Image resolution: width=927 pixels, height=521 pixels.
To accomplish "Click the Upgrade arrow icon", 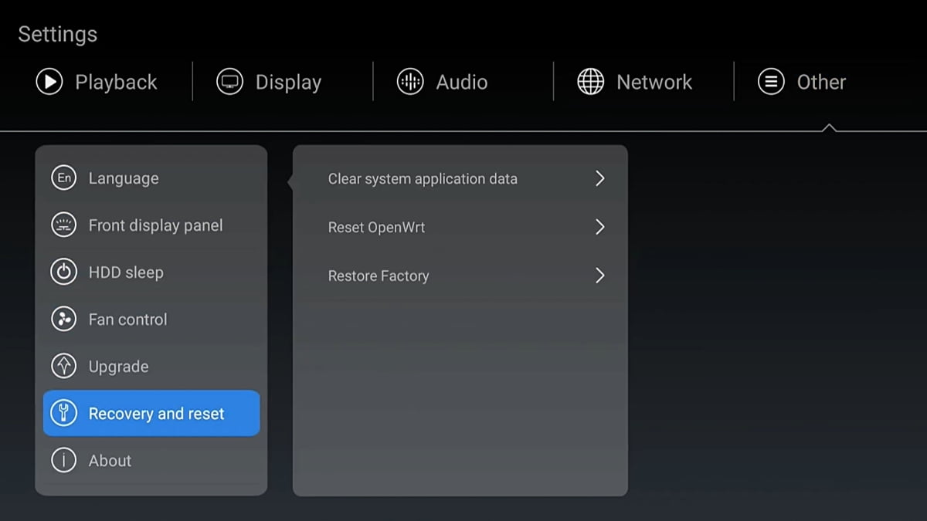I will click(x=63, y=367).
